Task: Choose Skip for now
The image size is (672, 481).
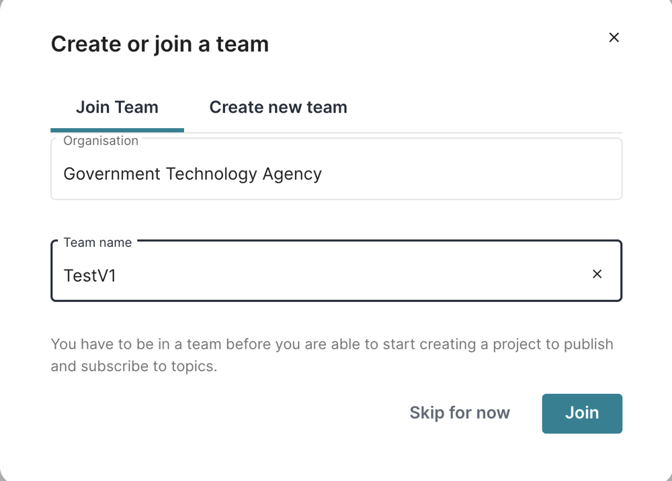Action: pyautogui.click(x=460, y=413)
